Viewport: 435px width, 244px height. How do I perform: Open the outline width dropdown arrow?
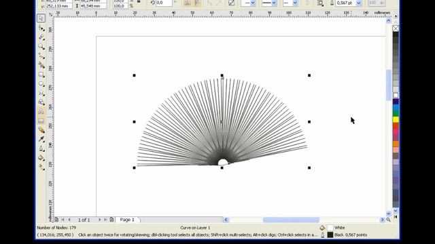point(359,3)
